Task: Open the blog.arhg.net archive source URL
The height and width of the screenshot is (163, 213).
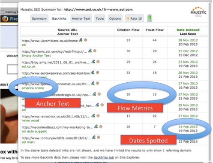Action: (x=56, y=63)
